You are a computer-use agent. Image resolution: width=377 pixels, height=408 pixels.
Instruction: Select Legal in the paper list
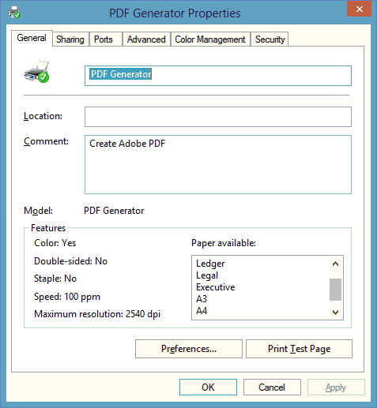click(x=207, y=275)
